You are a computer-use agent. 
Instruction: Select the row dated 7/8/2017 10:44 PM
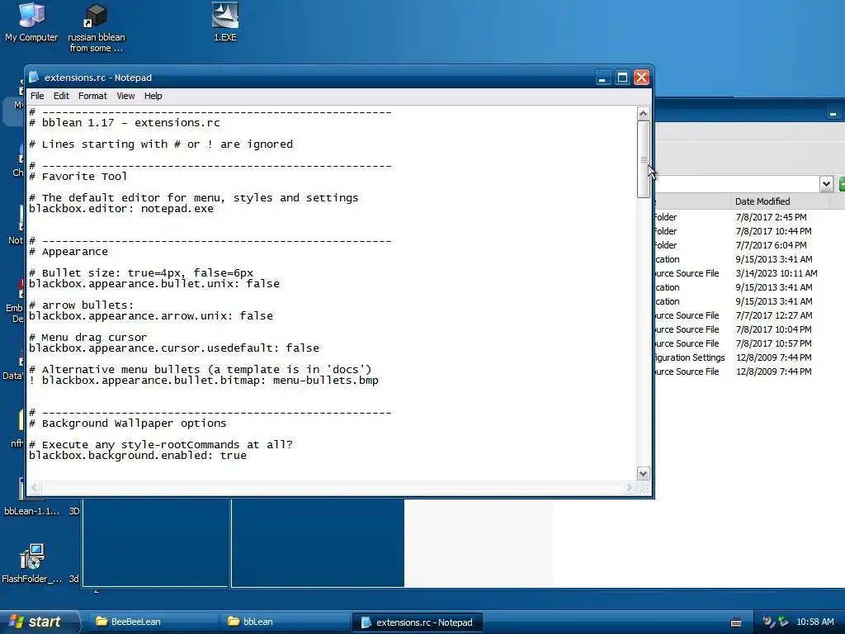click(x=749, y=231)
